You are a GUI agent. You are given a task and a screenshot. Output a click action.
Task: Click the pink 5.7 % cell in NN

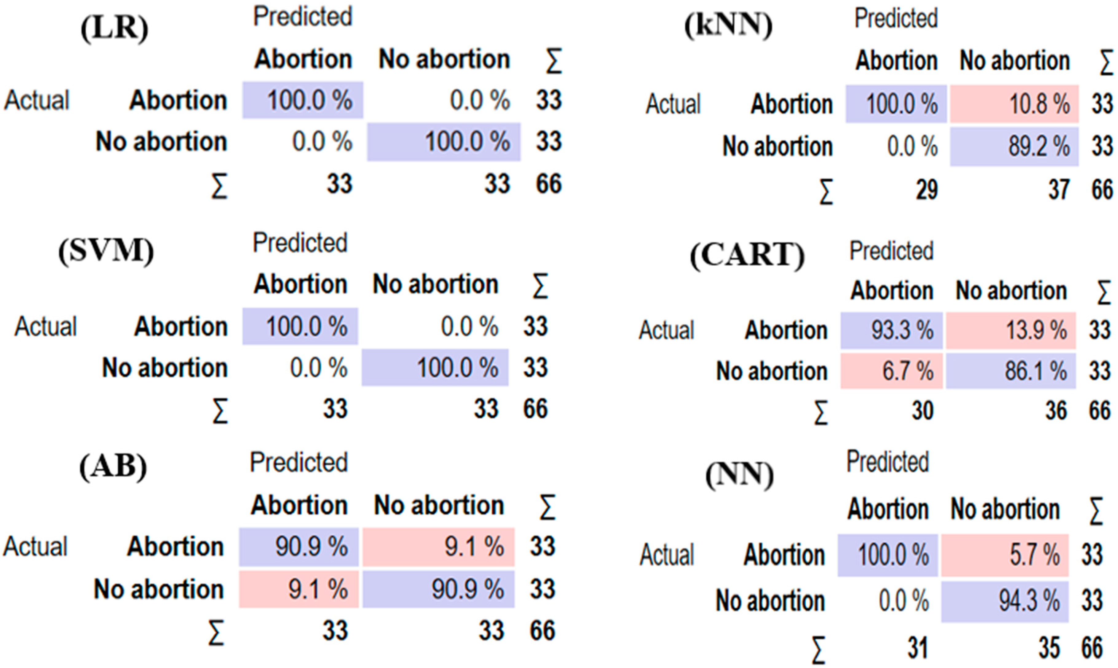tap(1005, 555)
